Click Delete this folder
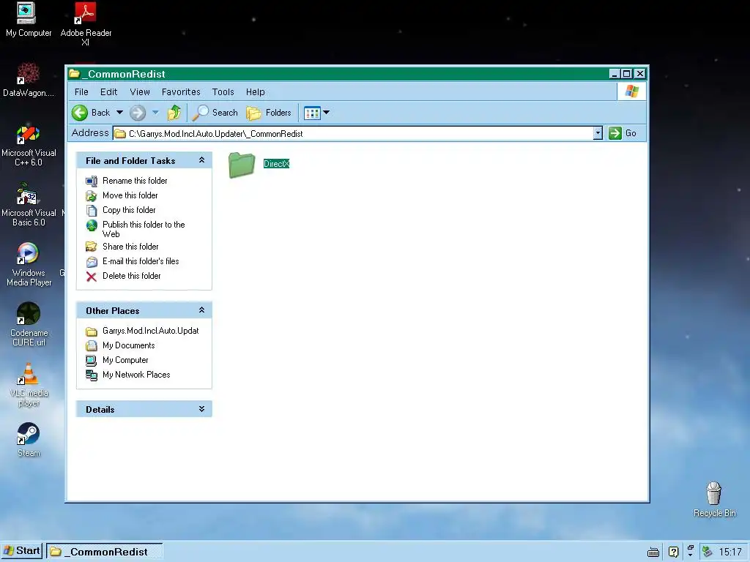Viewport: 750px width, 562px height. (132, 276)
